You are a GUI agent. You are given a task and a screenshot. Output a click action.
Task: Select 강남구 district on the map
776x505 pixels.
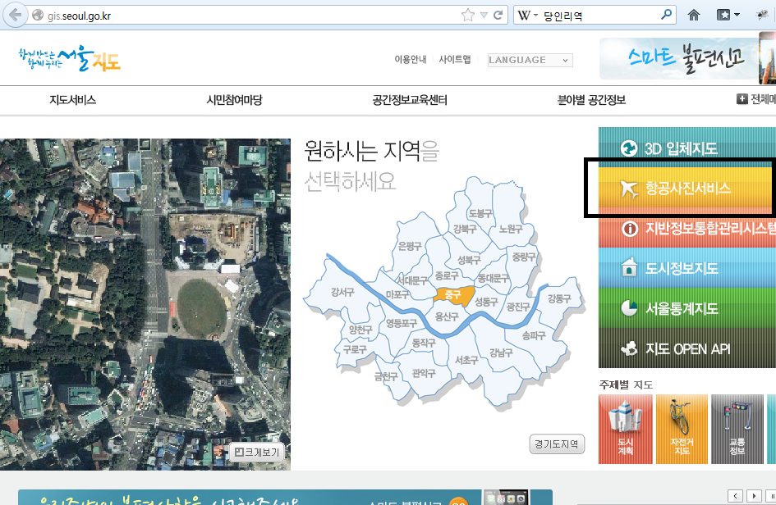coord(501,353)
